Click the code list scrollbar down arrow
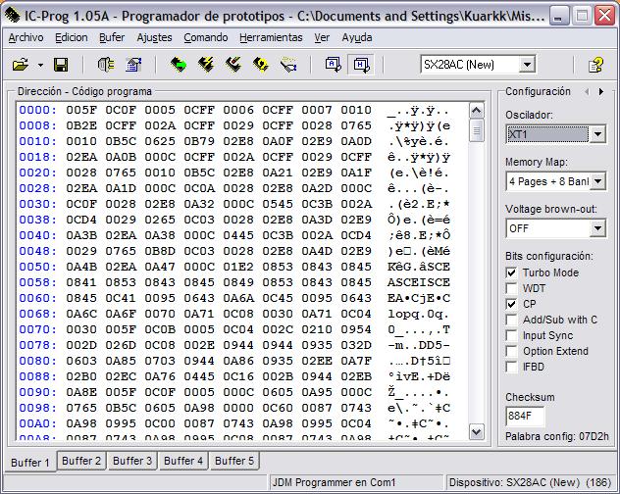Image resolution: width=620 pixels, height=494 pixels. (478, 431)
